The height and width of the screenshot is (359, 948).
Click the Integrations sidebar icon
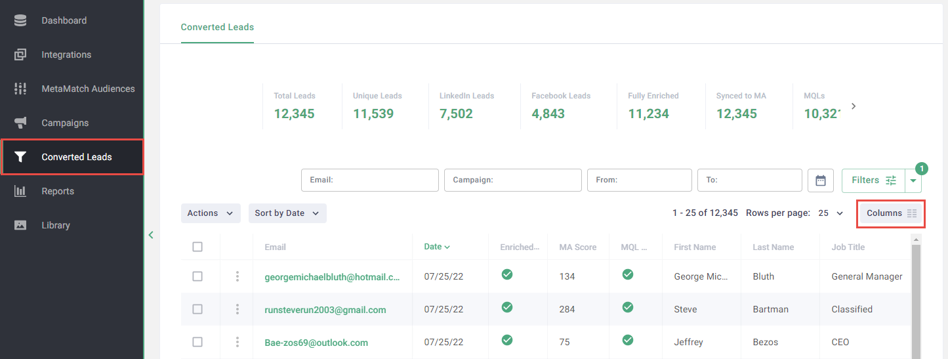coord(20,54)
